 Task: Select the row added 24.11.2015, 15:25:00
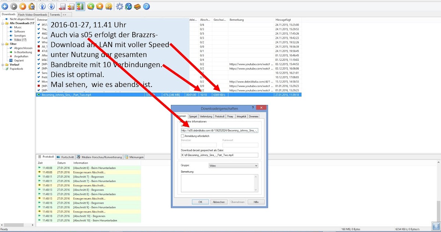(169, 24)
